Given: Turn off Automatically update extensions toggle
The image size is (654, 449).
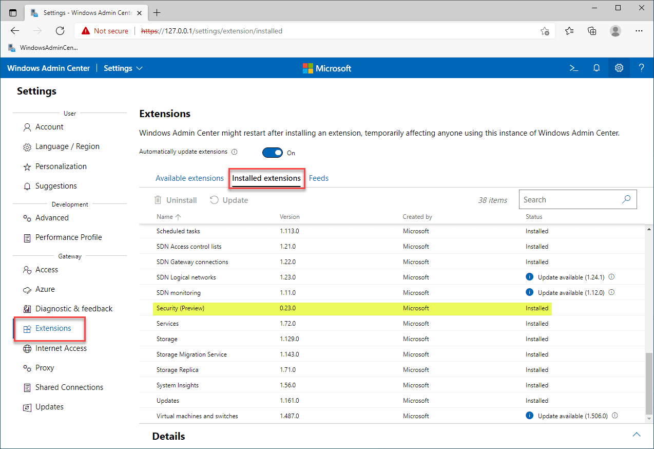Looking at the screenshot, I should point(273,153).
